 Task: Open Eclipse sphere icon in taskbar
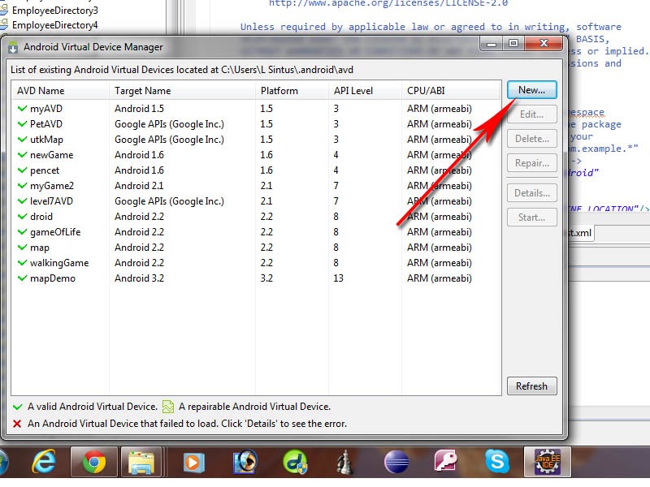point(396,462)
